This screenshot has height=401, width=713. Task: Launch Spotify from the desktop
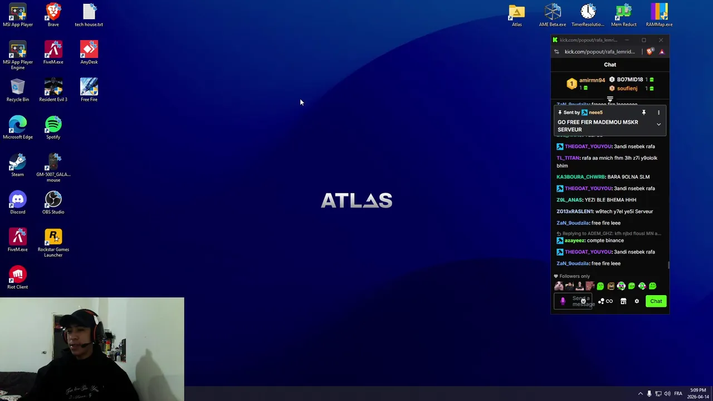53,128
